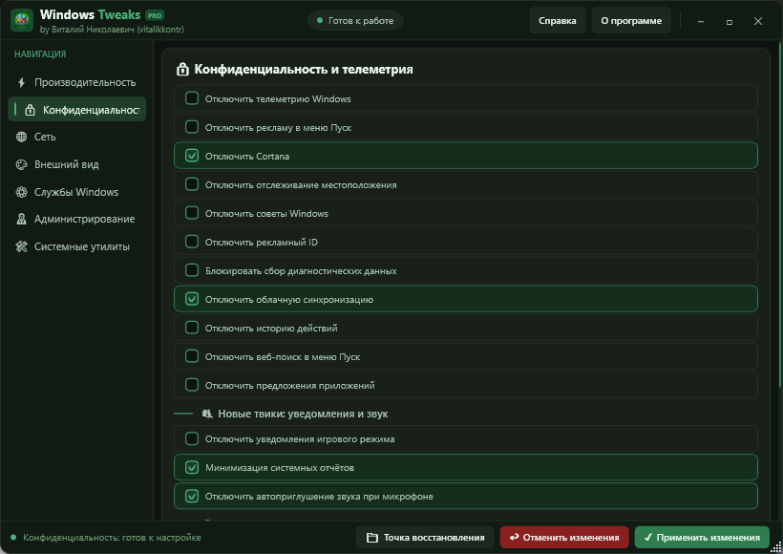Open the Конфиденциальность navigation section
This screenshot has height=554, width=783.
click(77, 110)
